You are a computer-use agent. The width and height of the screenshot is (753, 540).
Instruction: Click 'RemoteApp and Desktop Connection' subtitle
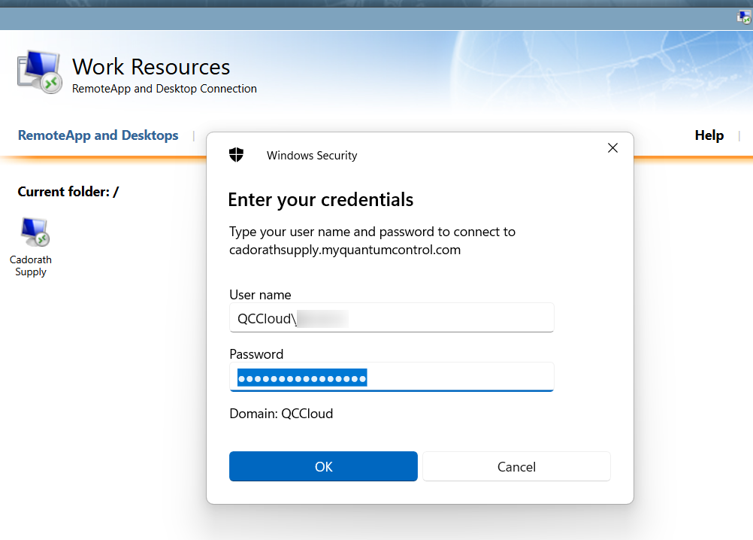click(x=165, y=89)
